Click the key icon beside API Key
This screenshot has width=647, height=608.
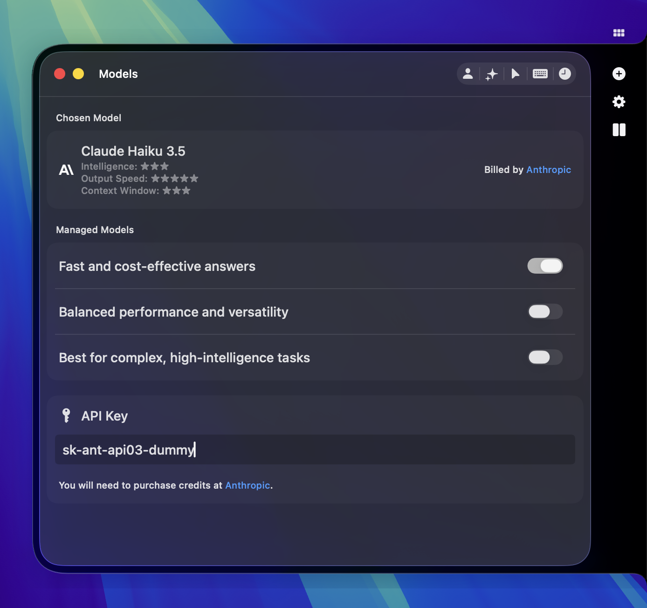(x=66, y=415)
